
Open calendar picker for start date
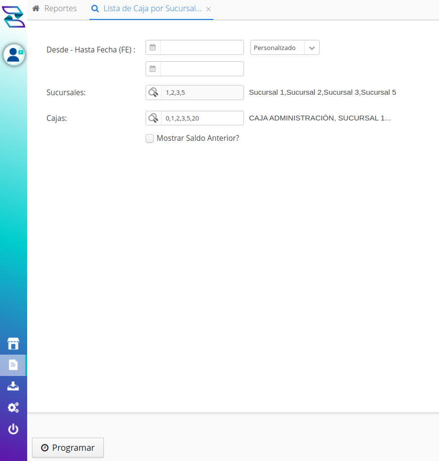153,47
